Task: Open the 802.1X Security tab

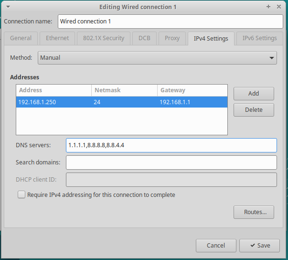Action: pyautogui.click(x=104, y=38)
